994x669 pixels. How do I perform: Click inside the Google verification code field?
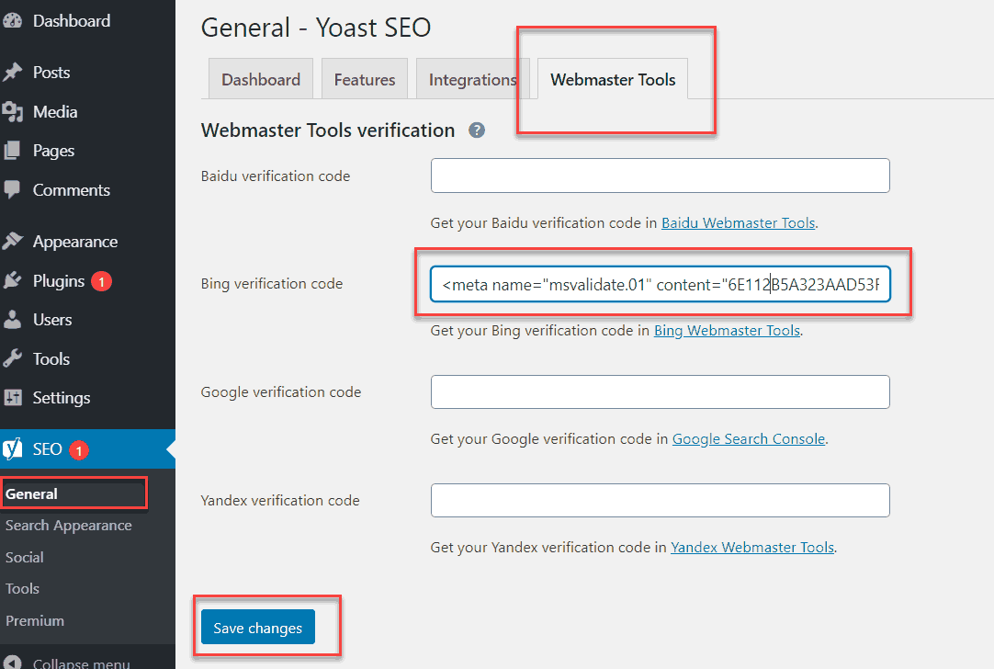pos(660,391)
